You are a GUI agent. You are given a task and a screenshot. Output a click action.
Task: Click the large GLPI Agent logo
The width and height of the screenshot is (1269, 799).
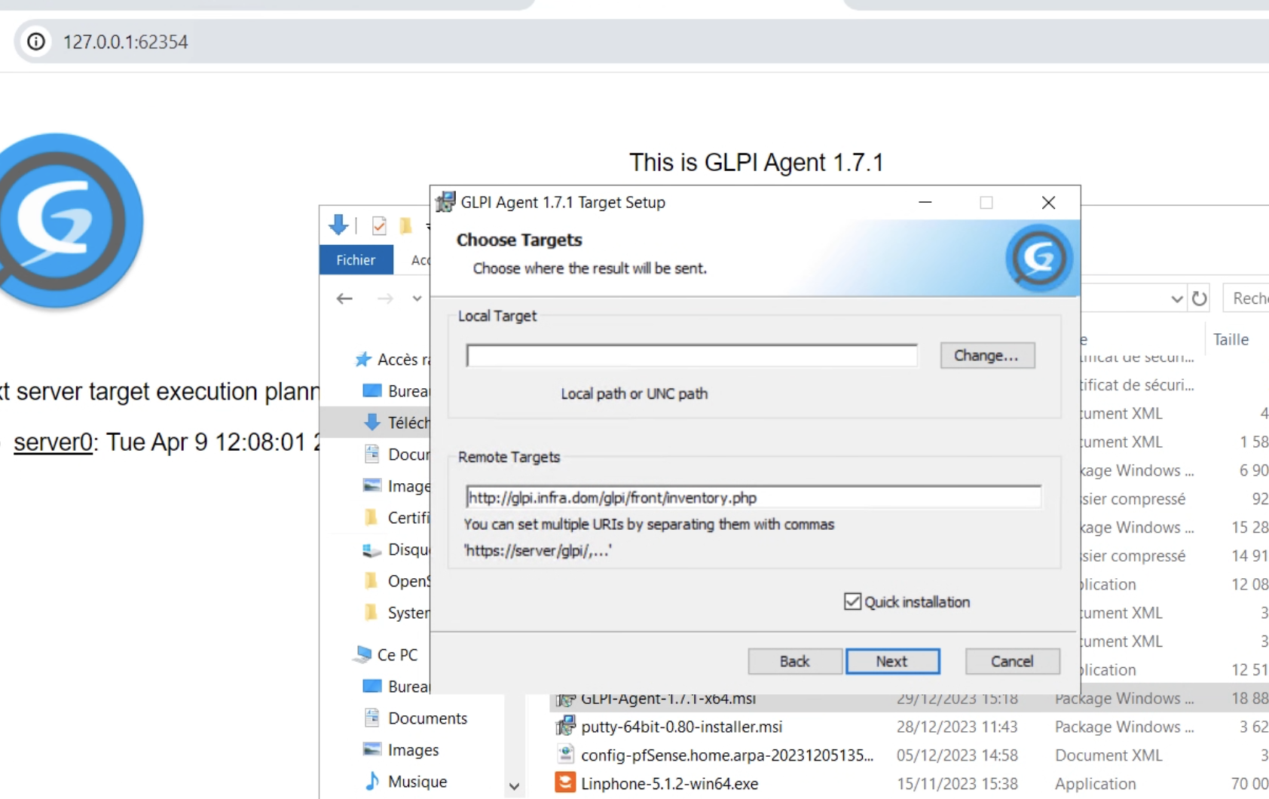pos(69,221)
